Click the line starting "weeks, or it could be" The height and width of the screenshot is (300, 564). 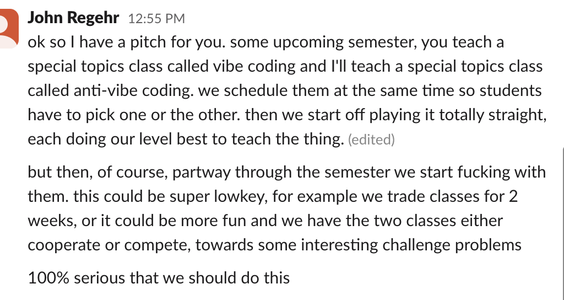coord(265,221)
